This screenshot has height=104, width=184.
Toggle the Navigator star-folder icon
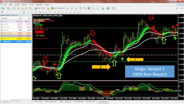[22, 8]
